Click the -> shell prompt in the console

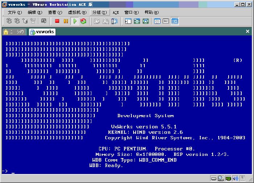coord(5,171)
